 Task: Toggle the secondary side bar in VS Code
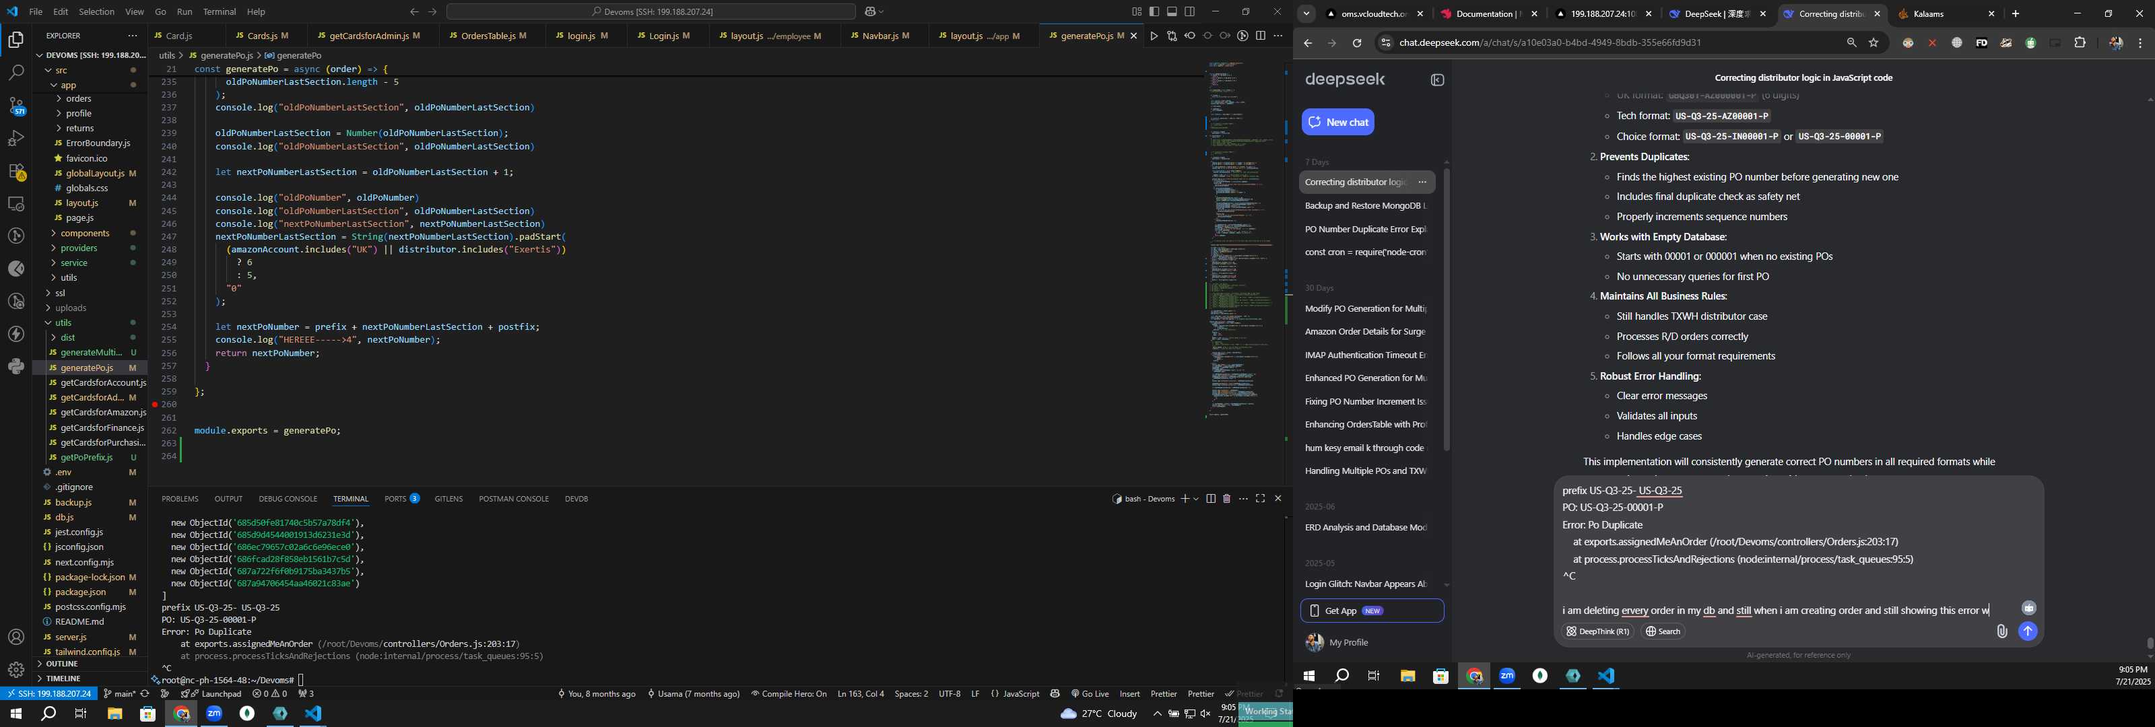click(x=1189, y=11)
